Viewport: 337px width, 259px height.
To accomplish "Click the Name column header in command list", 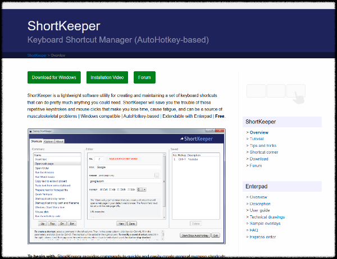I will point(57,155).
